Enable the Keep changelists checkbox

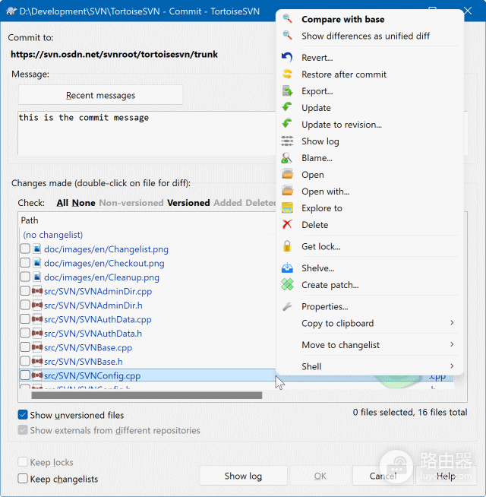pos(23,478)
